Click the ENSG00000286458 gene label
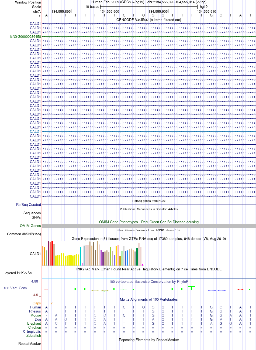The width and height of the screenshot is (256, 350). (26, 36)
